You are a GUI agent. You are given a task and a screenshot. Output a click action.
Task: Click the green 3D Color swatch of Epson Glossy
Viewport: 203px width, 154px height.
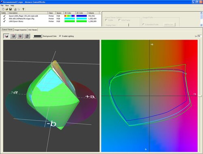[69, 21]
